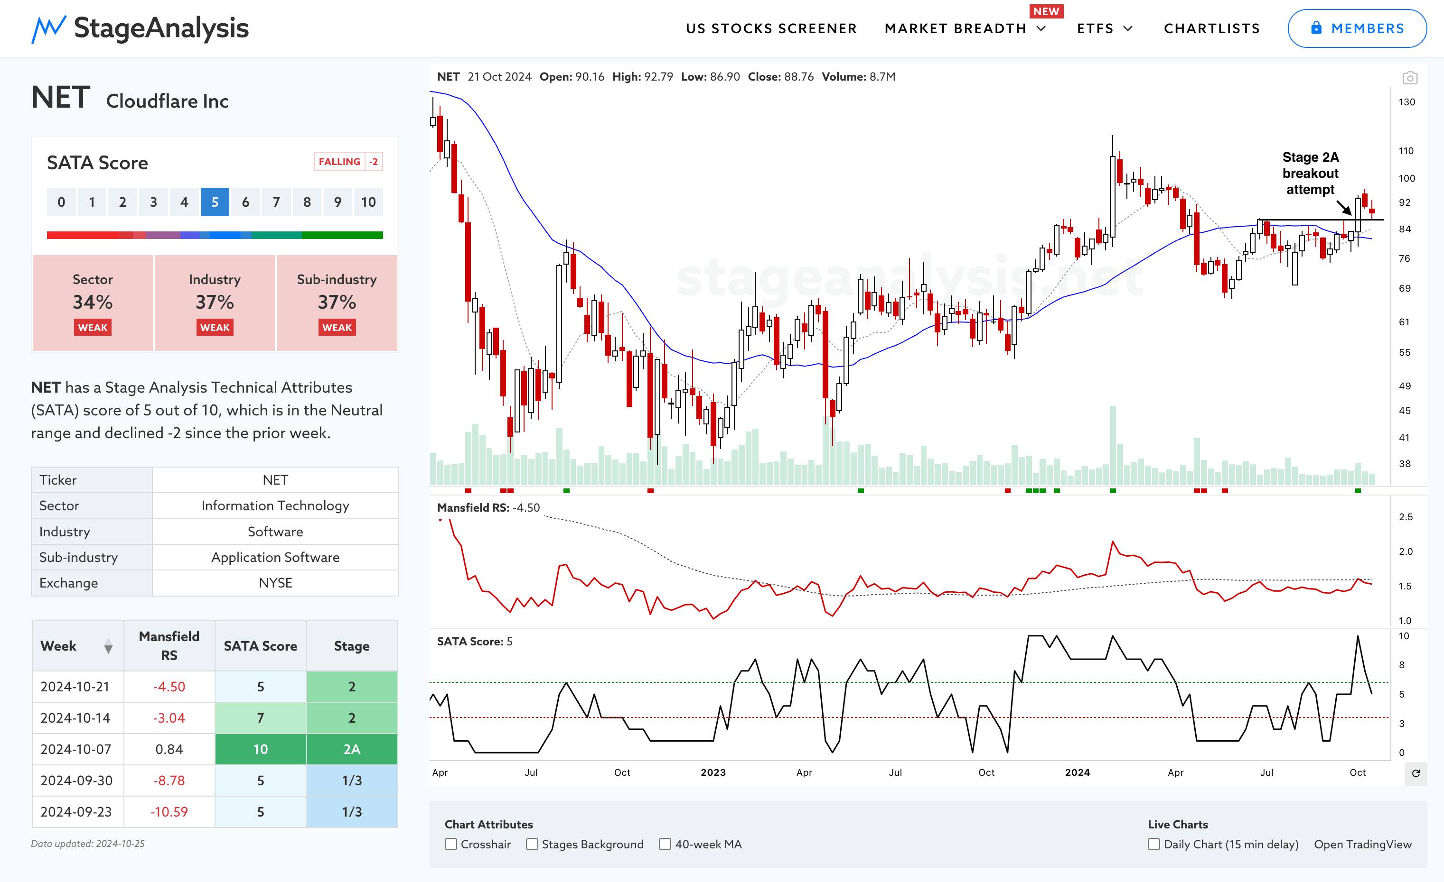Open the ETFs menu
Image resolution: width=1444 pixels, height=882 pixels.
pos(1095,28)
